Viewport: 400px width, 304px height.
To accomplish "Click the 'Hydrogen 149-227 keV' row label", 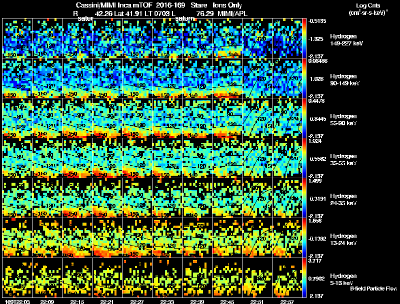I will point(346,40).
